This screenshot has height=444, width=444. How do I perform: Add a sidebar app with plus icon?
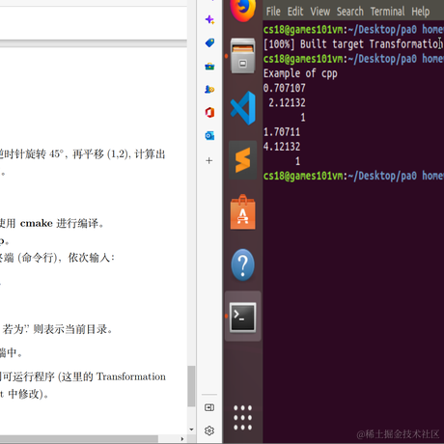tap(209, 160)
